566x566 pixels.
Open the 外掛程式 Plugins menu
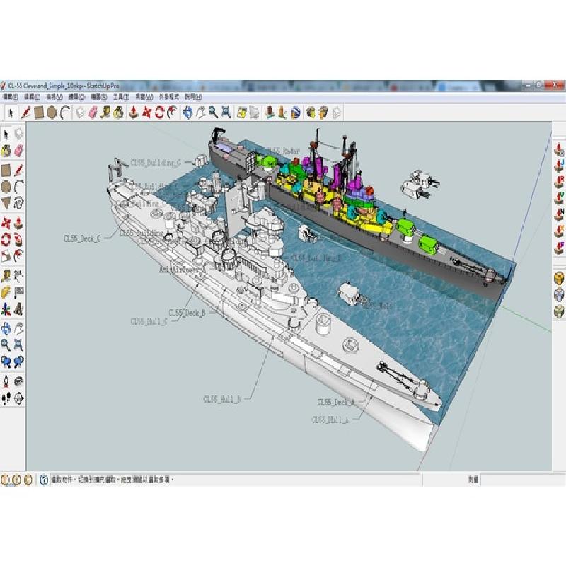pos(169,97)
